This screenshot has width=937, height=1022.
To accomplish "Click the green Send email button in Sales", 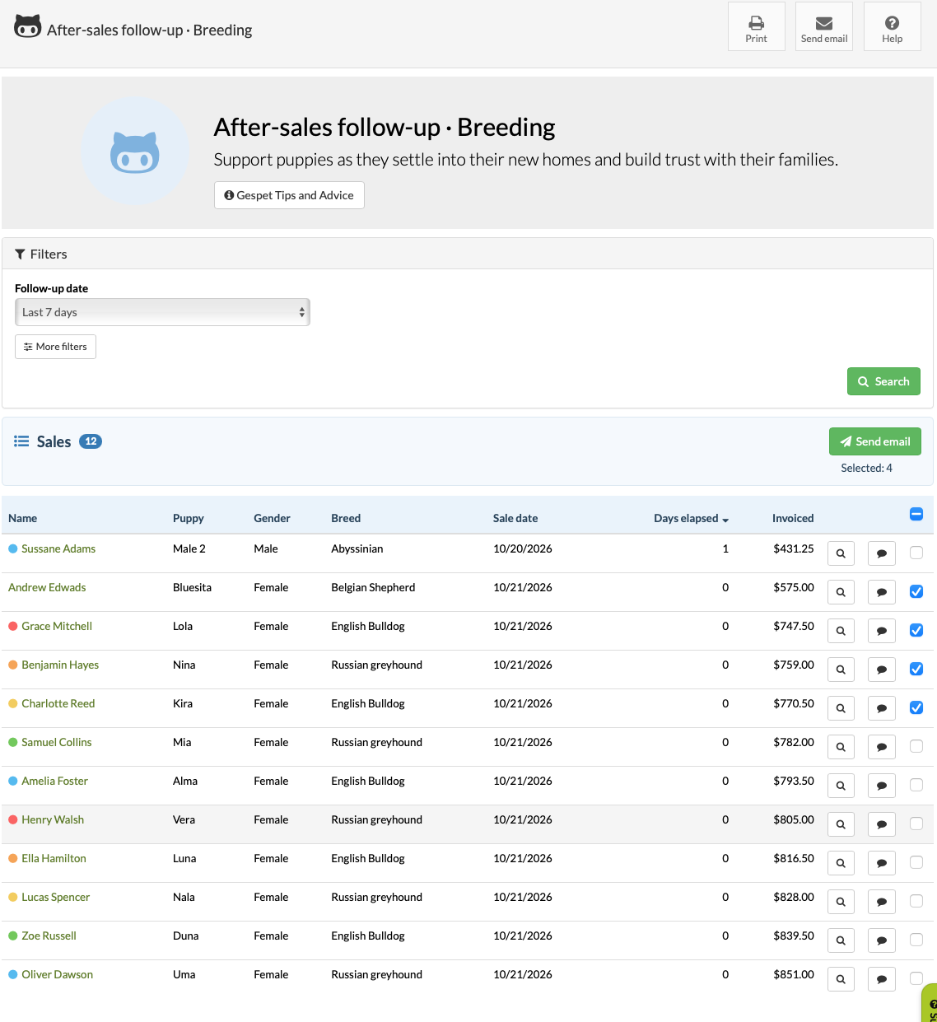I will pos(874,441).
